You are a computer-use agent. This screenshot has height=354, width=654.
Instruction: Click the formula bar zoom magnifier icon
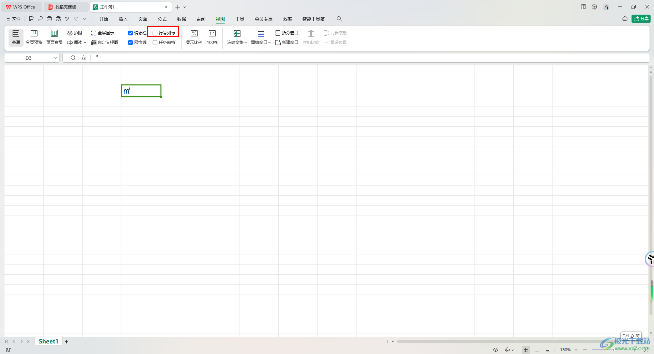click(x=73, y=58)
